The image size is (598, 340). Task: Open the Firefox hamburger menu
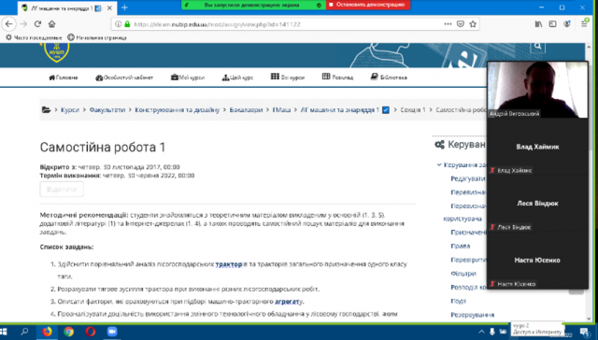click(584, 24)
